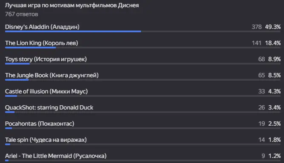This screenshot has height=163, width=284.
Task: Click the 8.9% value for Toys story
Action: click(274, 59)
